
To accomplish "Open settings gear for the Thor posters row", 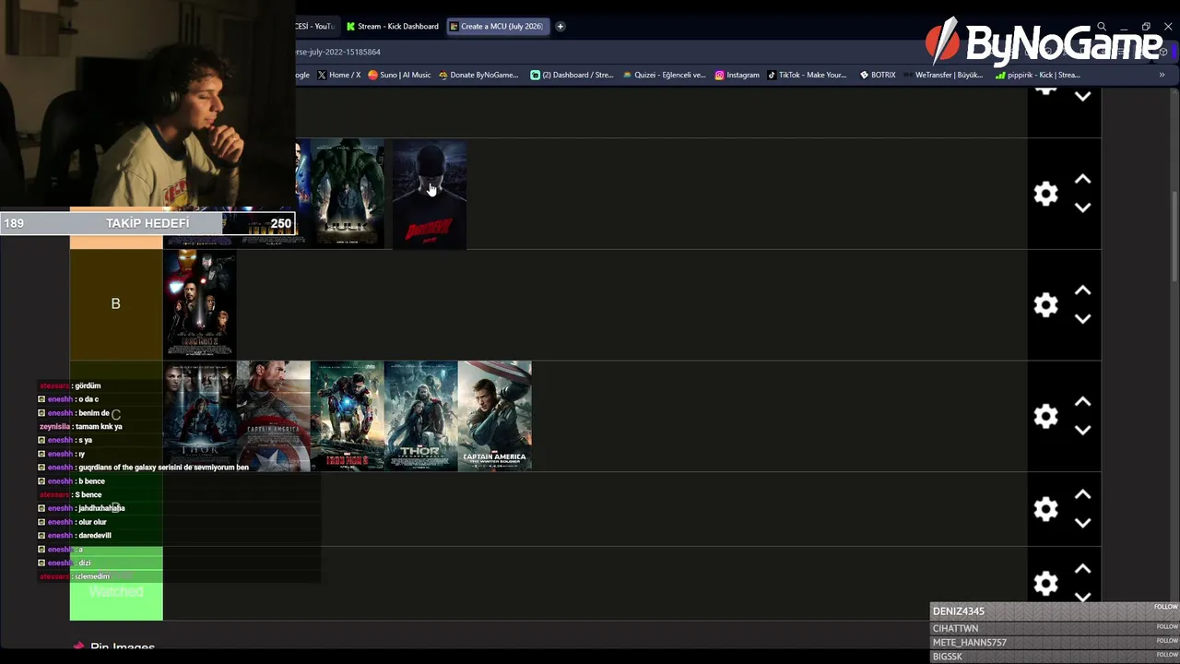I will (1045, 416).
